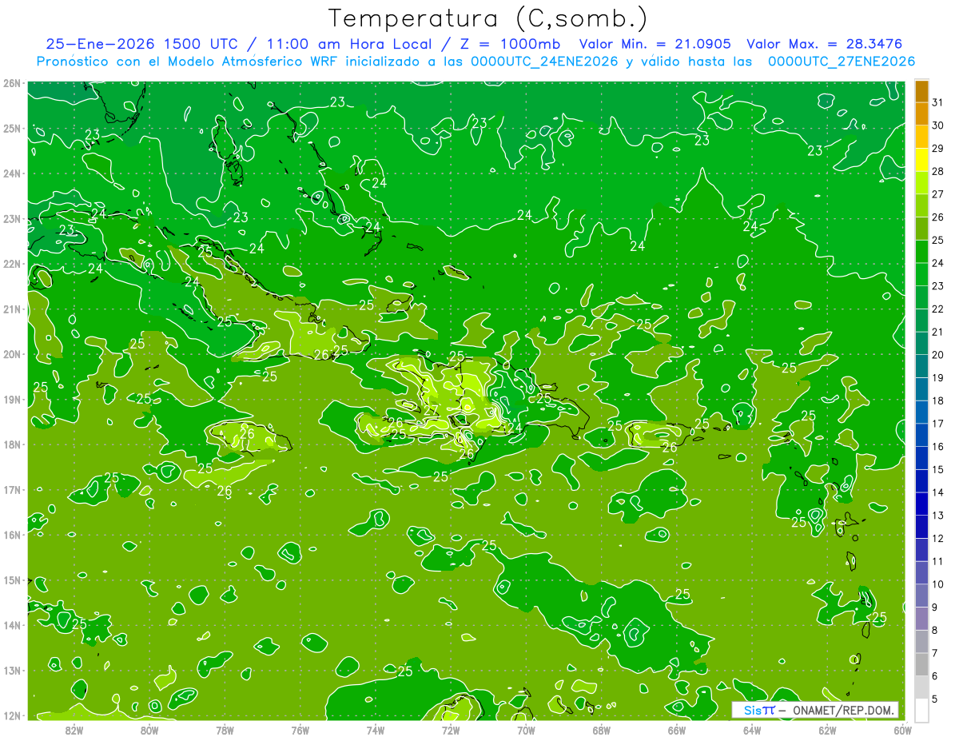
Task: Click the 12N latitude axis label
Action: [x=11, y=715]
